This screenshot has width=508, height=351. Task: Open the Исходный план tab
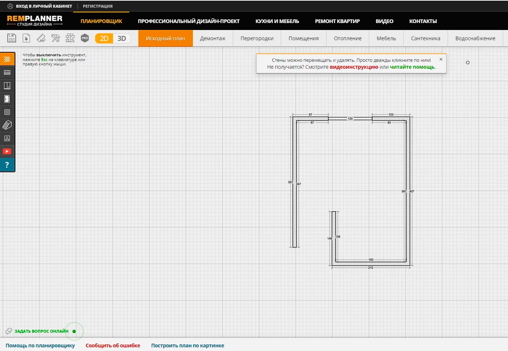coord(165,38)
